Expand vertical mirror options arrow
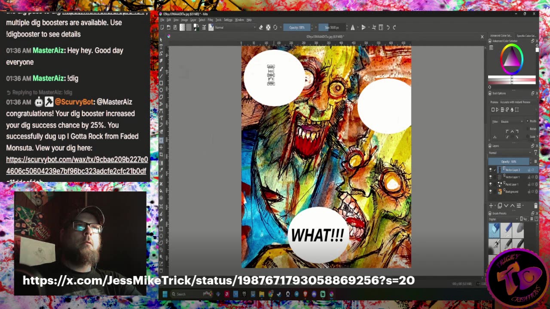550x309 pixels. 369,27
